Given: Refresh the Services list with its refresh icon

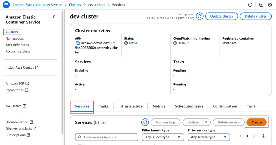Looking at the screenshot, I should tap(145, 122).
